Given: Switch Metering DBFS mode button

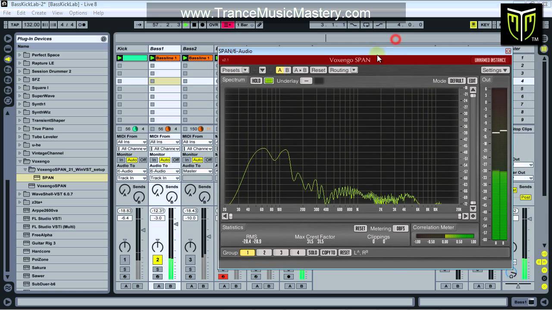Looking at the screenshot, I should 401,229.
